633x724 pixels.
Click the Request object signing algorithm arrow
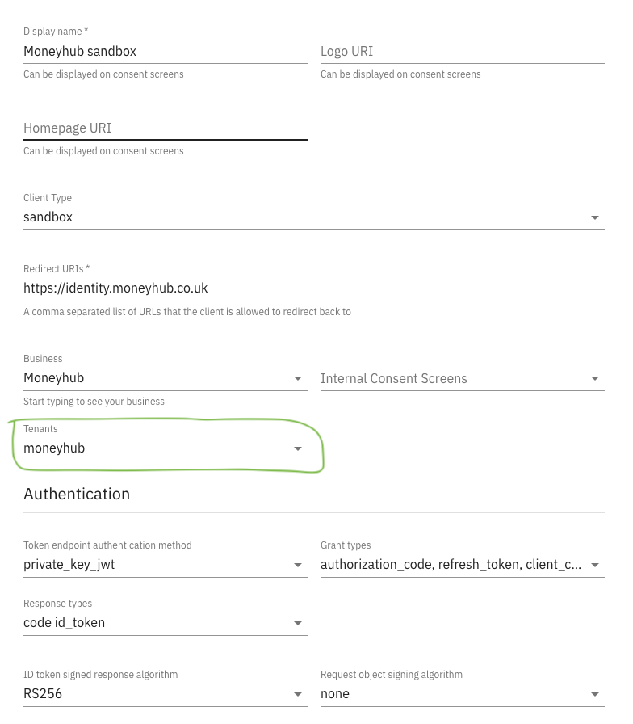tap(595, 694)
